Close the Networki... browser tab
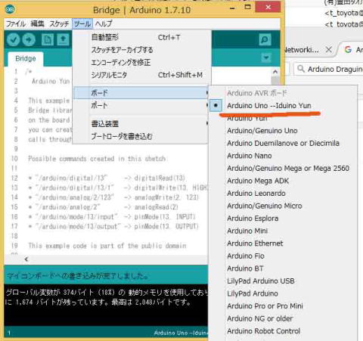 coord(329,50)
